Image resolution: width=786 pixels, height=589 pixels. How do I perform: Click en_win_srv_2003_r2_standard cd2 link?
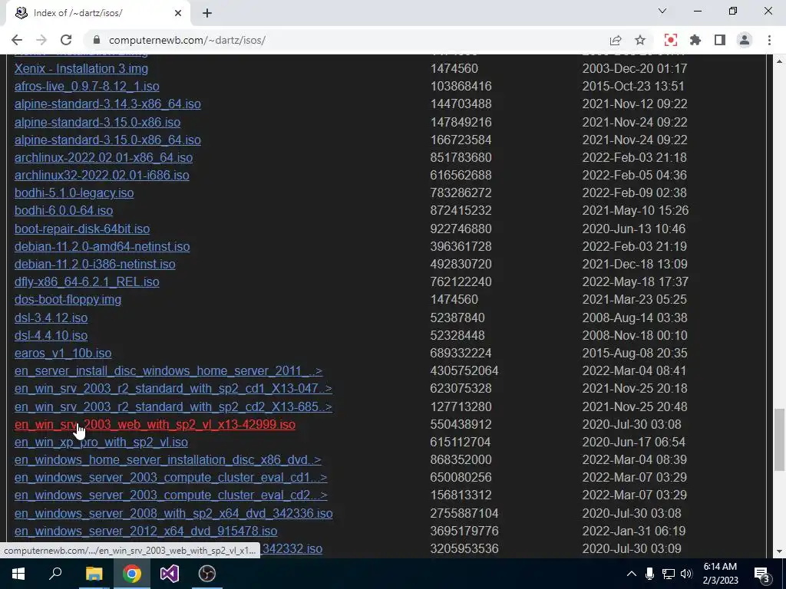pyautogui.click(x=173, y=406)
